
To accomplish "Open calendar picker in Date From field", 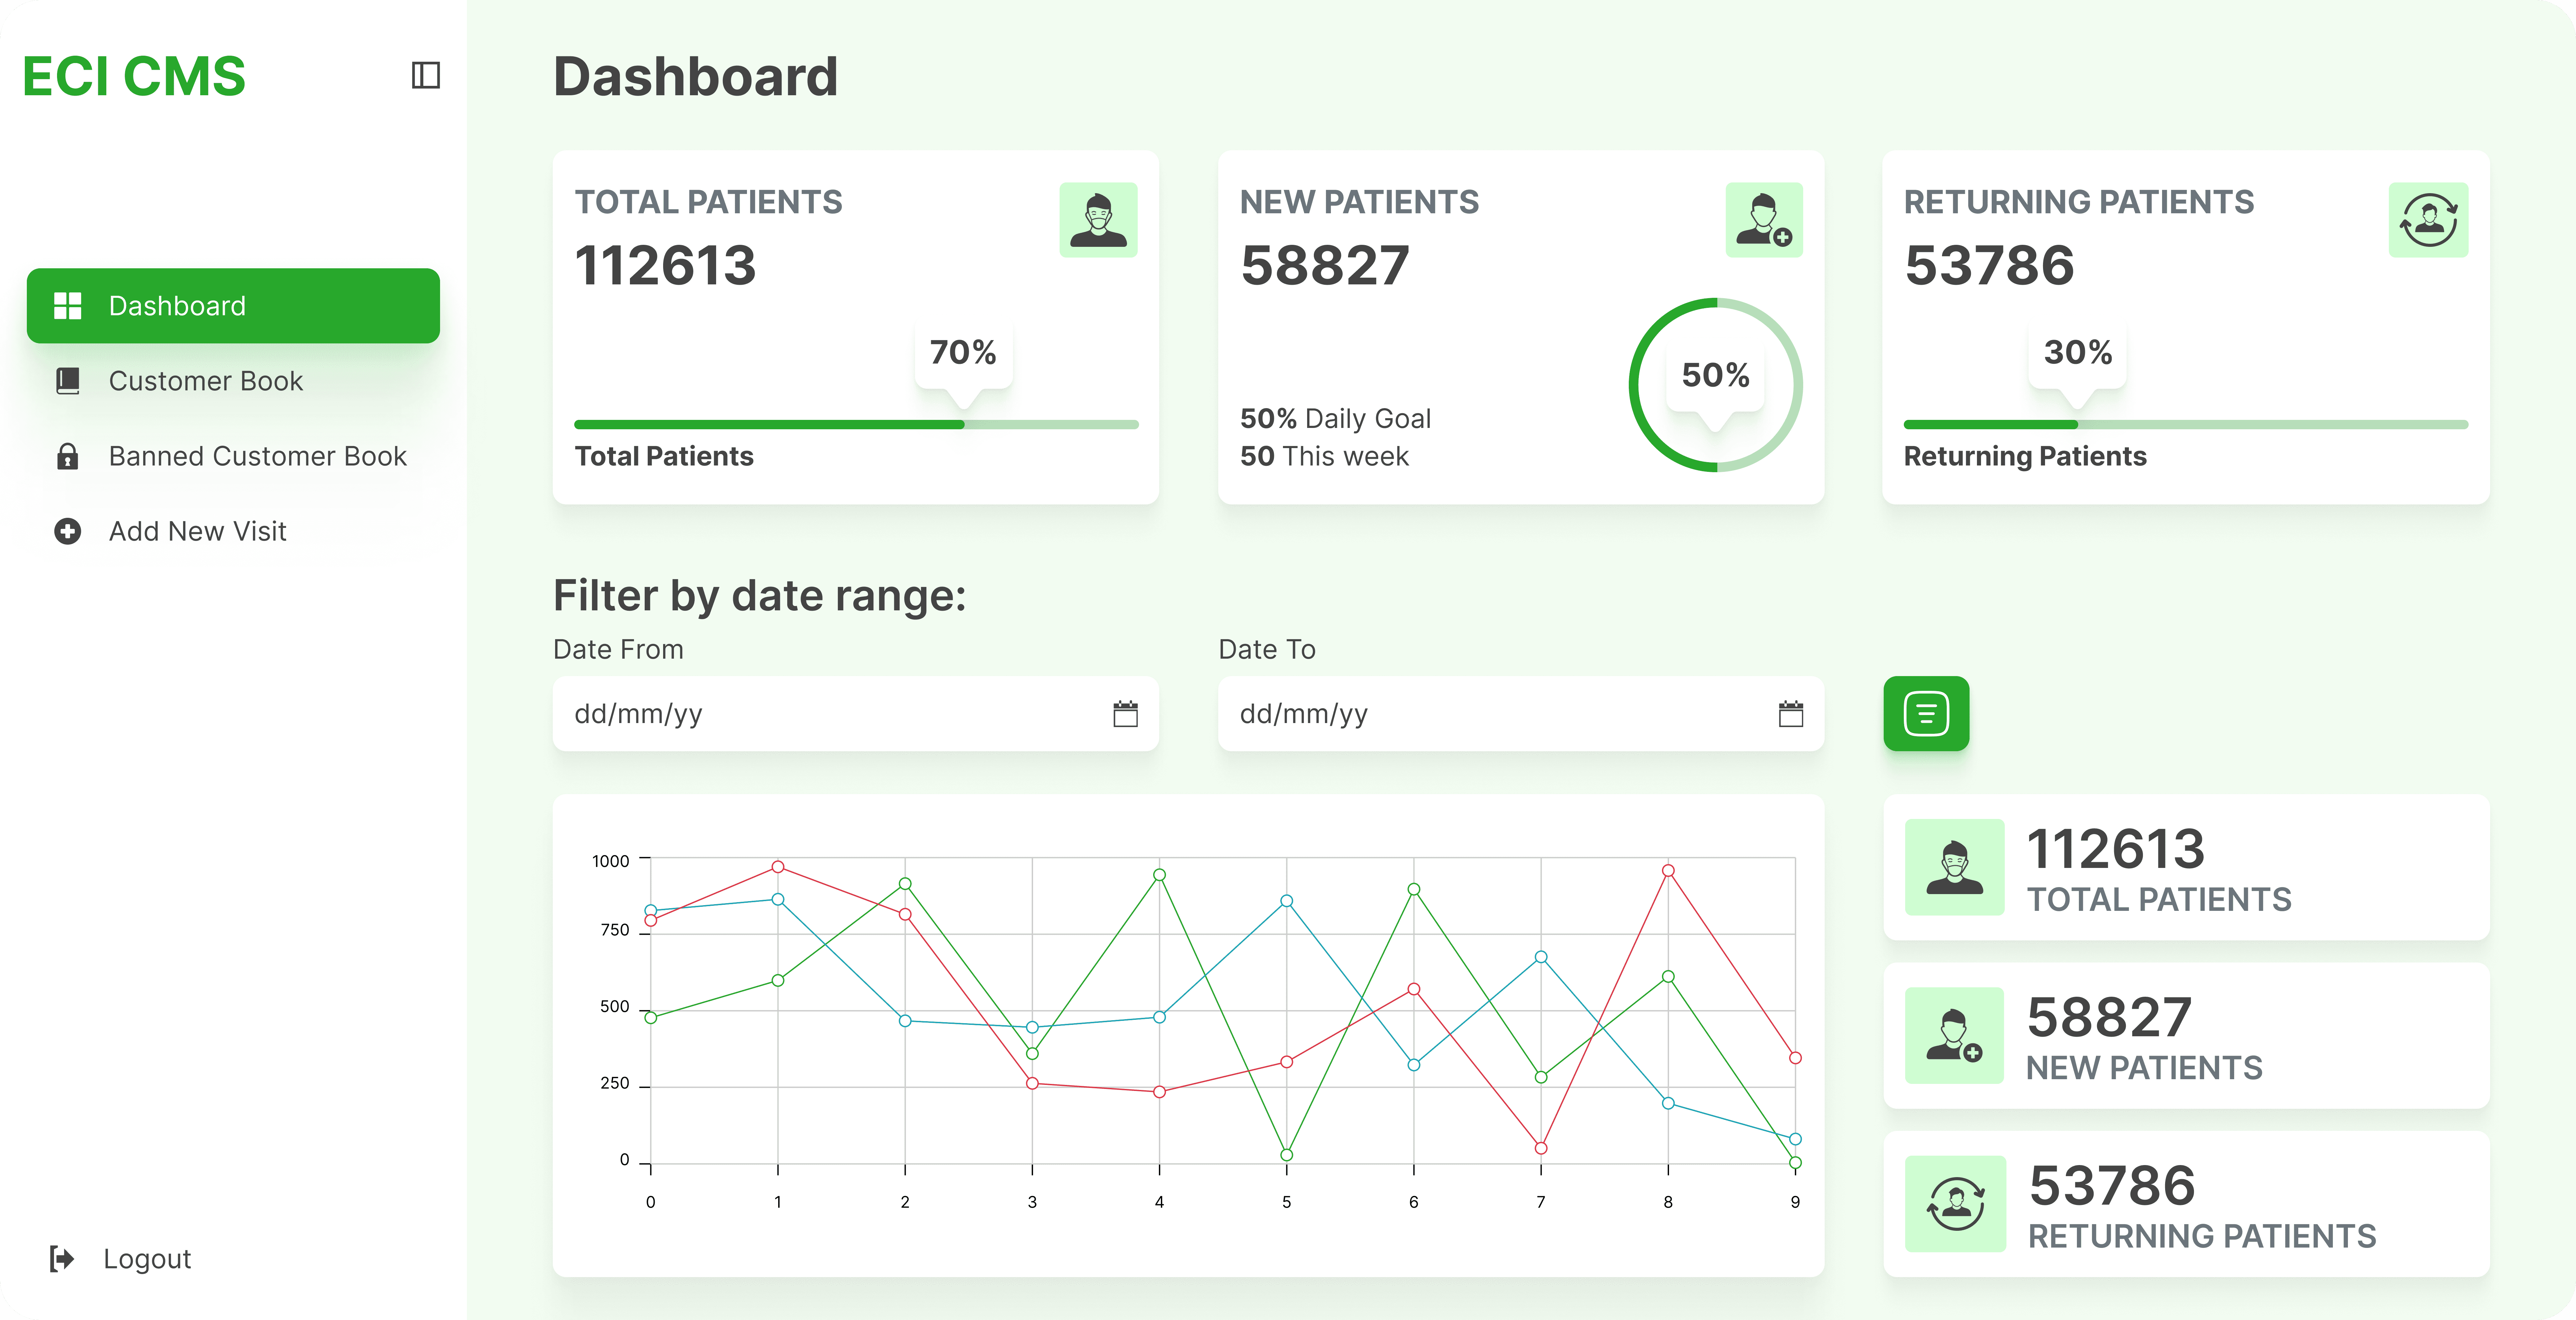I will 1125,714.
